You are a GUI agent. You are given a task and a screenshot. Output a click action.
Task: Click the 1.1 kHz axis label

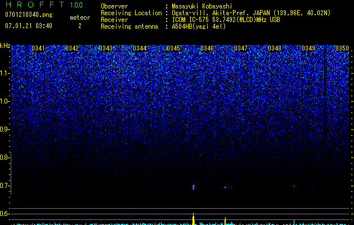5,73
